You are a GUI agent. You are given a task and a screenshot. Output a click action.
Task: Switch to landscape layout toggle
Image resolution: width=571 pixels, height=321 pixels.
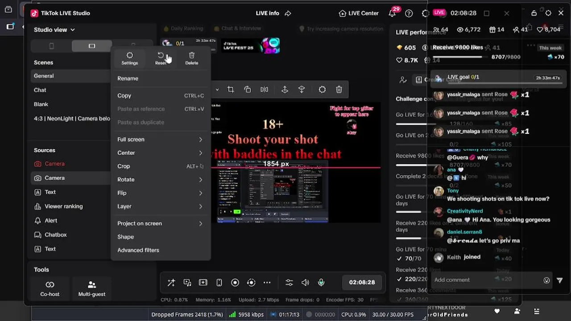[x=91, y=46]
